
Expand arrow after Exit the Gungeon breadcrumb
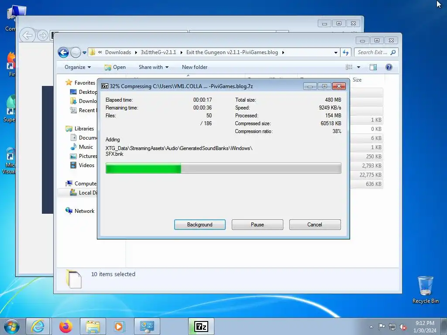283,52
